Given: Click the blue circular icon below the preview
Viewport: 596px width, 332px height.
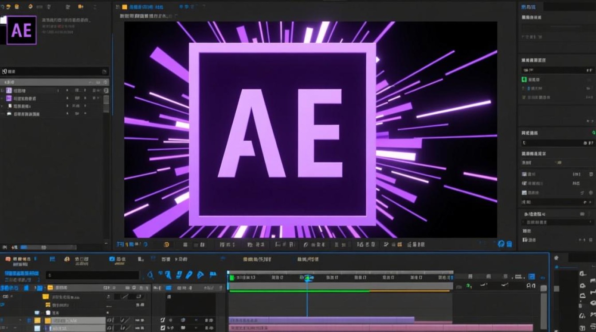Looking at the screenshot, I should 501,244.
